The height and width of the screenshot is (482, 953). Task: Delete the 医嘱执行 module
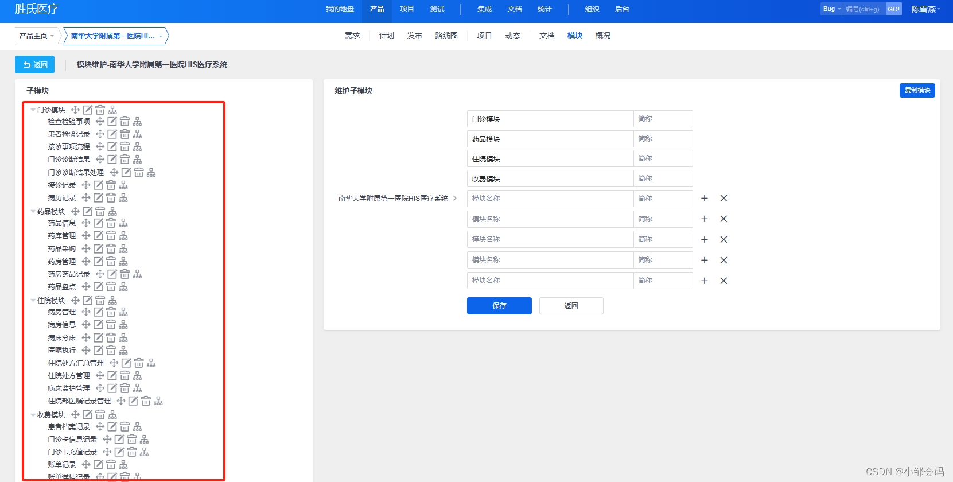(111, 351)
